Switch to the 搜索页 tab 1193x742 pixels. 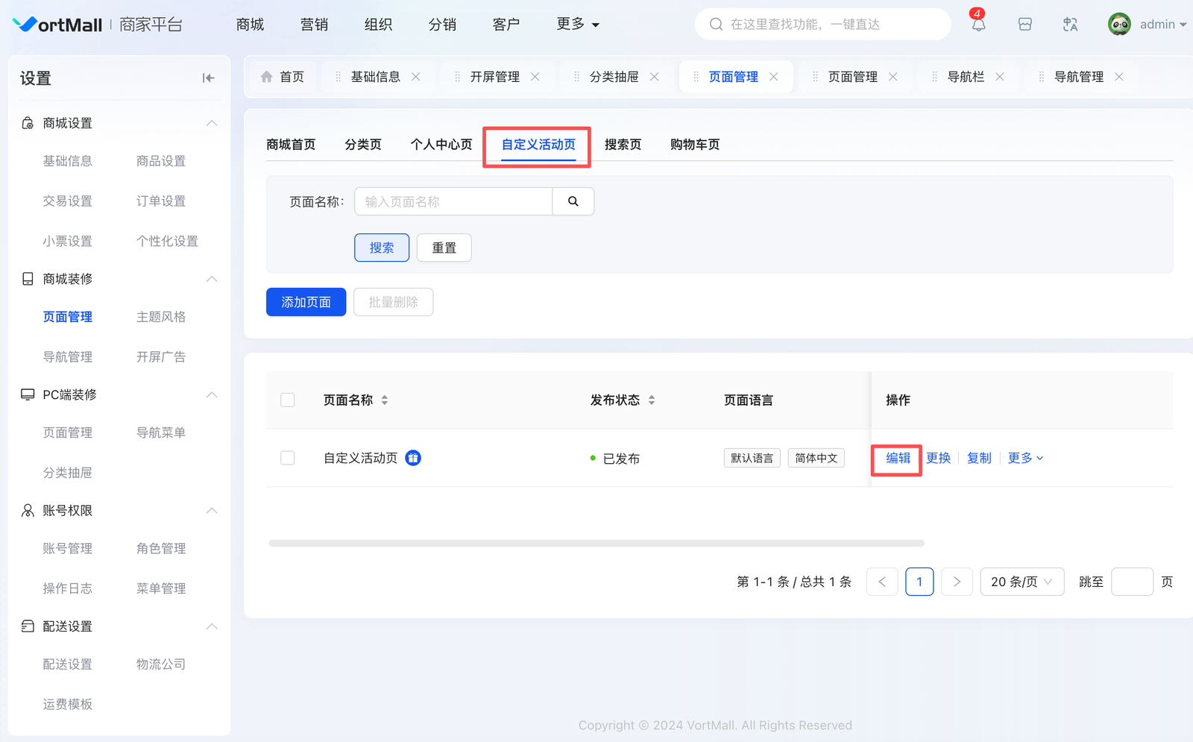[623, 145]
